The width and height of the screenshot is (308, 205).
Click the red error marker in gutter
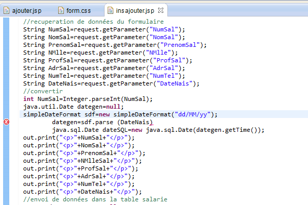6,122
